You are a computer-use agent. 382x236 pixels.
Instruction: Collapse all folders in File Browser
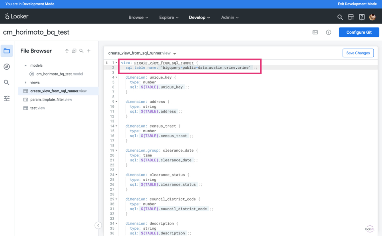(66, 51)
